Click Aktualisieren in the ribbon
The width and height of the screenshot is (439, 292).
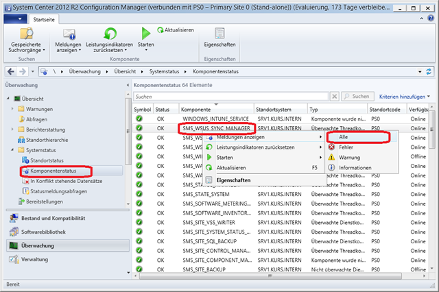(176, 30)
